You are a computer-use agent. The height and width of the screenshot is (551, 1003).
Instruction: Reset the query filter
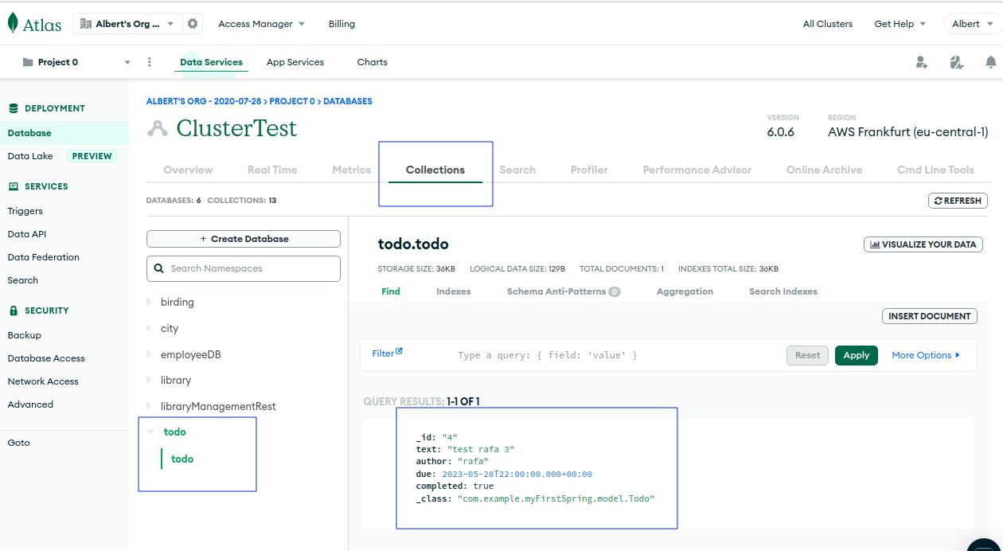[807, 355]
